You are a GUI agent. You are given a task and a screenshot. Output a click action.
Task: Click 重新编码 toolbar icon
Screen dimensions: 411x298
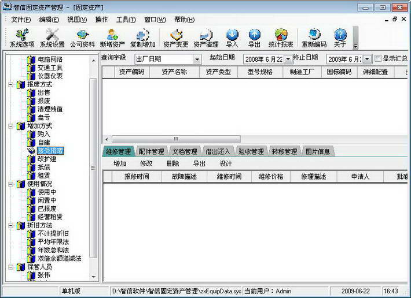coord(314,38)
